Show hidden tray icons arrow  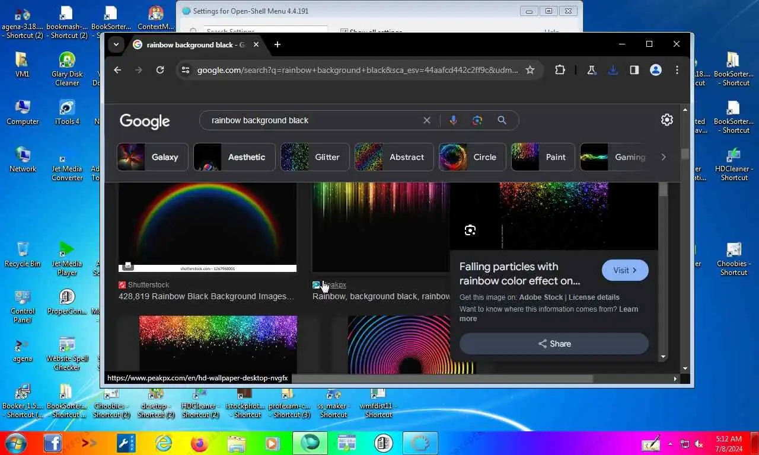pyautogui.click(x=671, y=444)
